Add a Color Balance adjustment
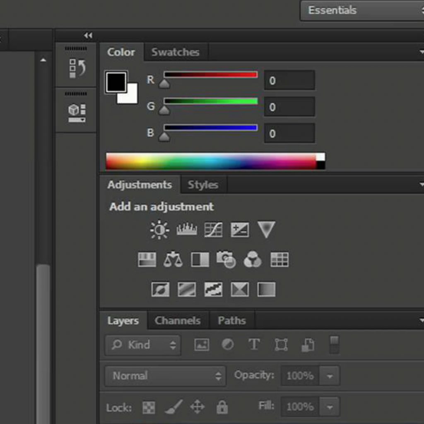 click(x=173, y=260)
